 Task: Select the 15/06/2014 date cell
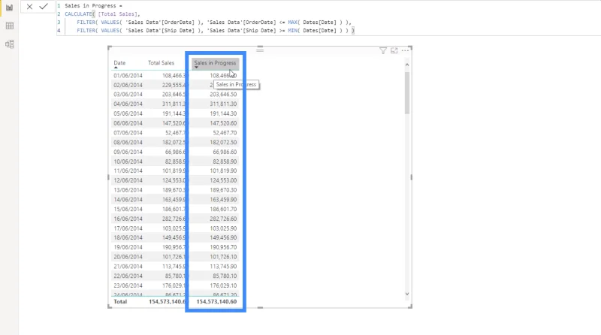pos(128,209)
